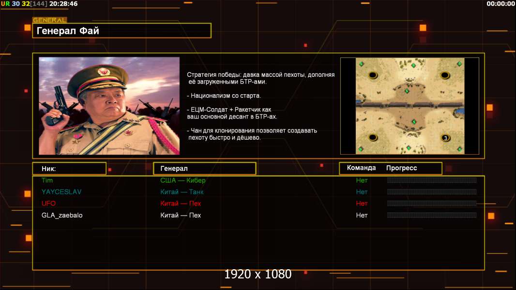
Task: Select player Tim in the list
Action: [47, 180]
